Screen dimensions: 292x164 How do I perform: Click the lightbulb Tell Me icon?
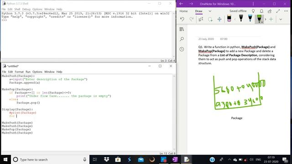(x=253, y=11)
